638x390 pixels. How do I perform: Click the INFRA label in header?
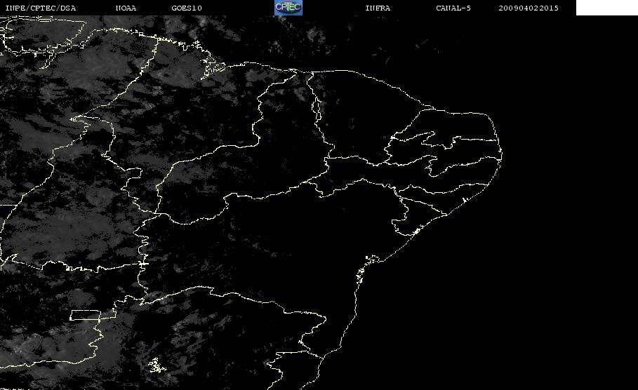pos(378,8)
